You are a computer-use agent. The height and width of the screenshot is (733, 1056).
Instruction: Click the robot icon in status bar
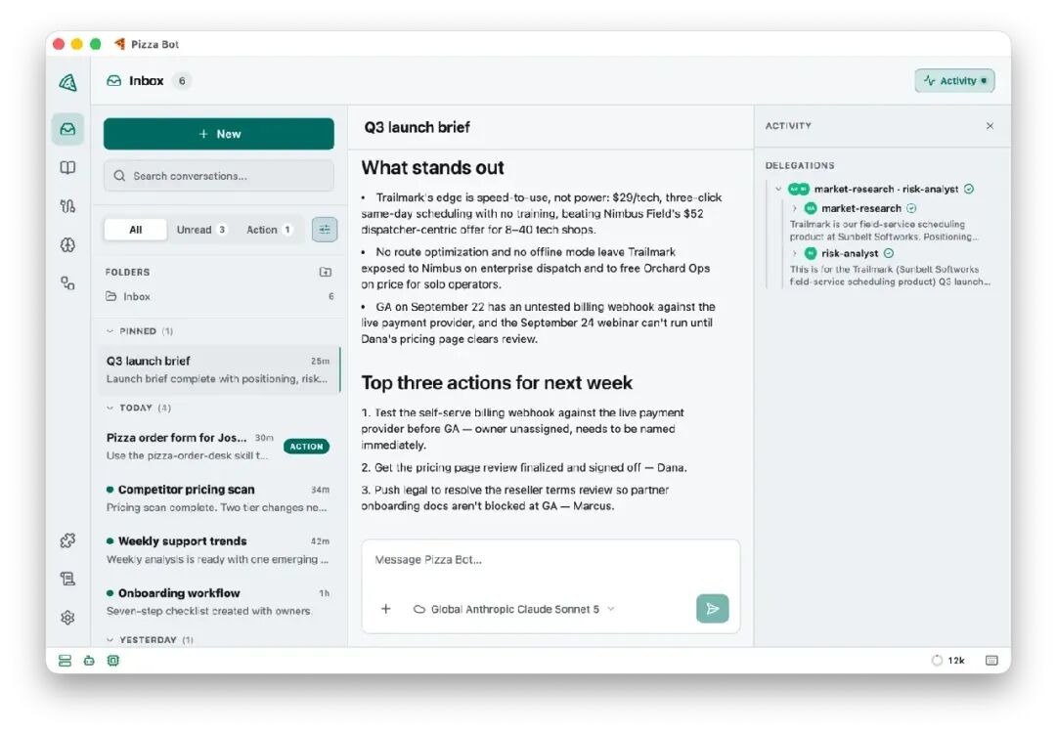(x=89, y=661)
